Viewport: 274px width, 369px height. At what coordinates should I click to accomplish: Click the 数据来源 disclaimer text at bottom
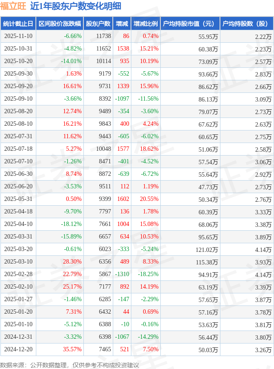(x=70, y=365)
